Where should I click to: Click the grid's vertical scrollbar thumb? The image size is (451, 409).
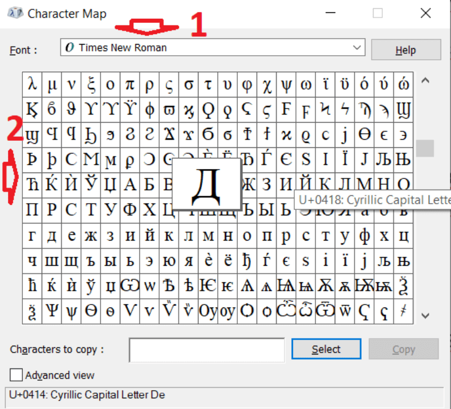[425, 148]
